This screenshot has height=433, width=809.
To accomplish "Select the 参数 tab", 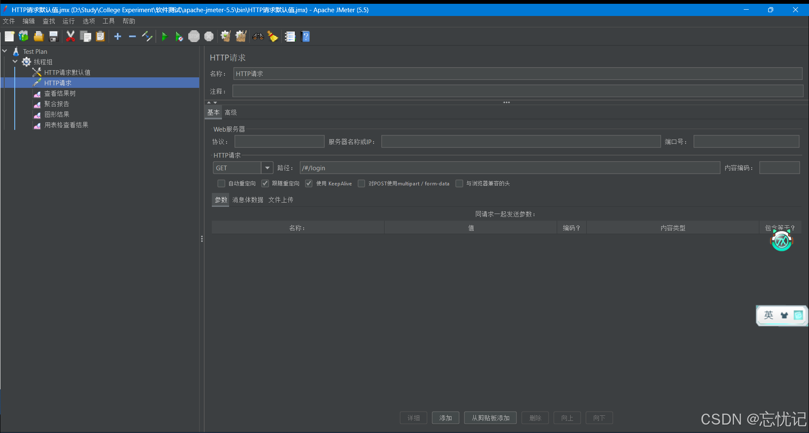I will [x=221, y=200].
